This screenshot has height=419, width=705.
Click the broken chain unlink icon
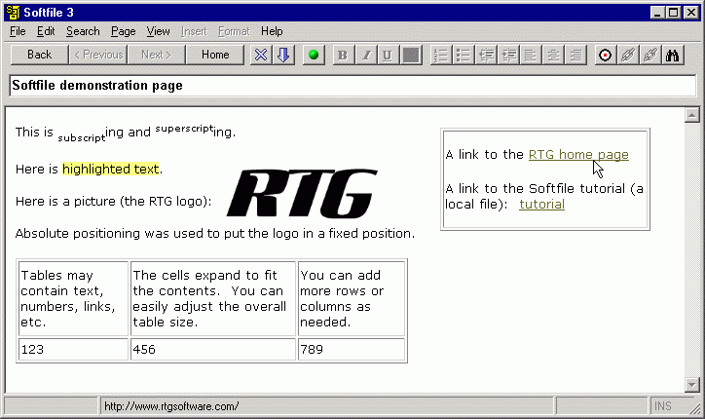coord(650,55)
